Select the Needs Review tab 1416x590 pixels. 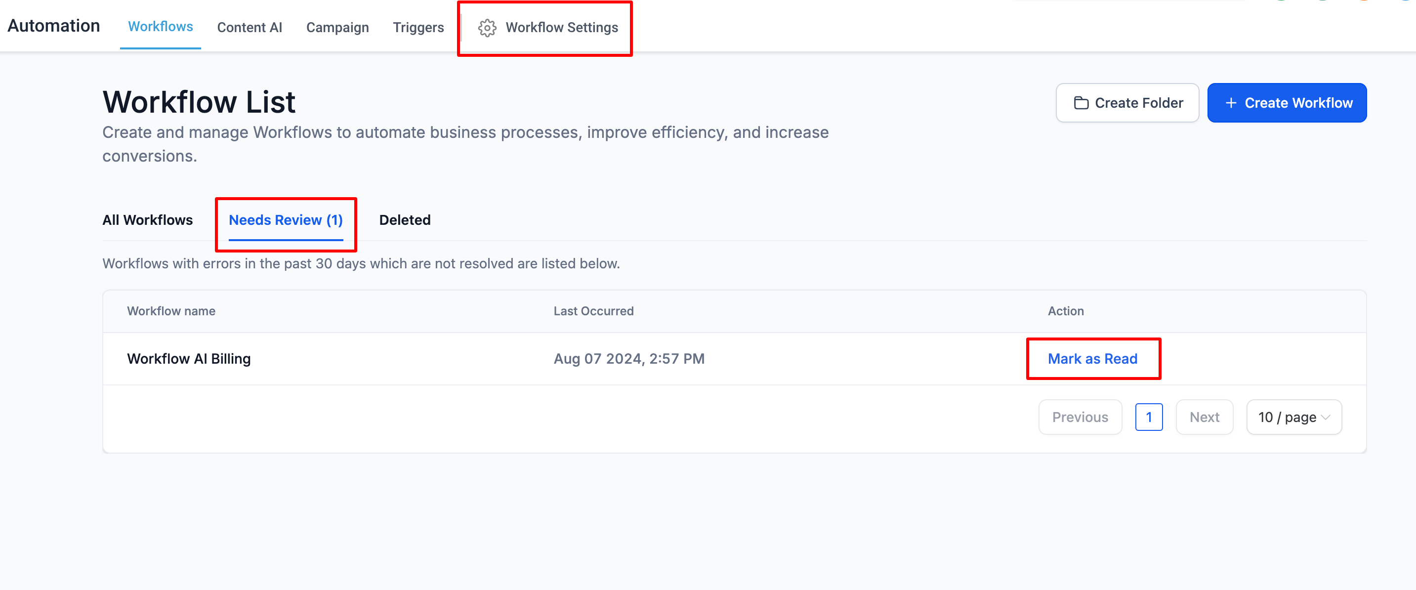(x=286, y=219)
